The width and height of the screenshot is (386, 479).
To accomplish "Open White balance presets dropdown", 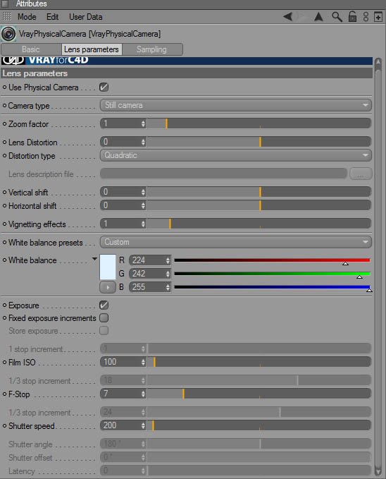I will click(x=235, y=242).
